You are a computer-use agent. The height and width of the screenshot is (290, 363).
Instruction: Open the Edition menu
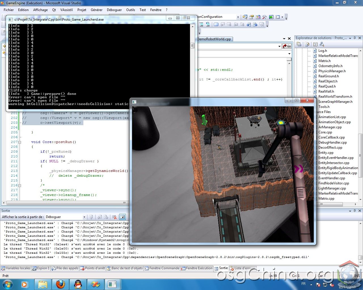point(23,10)
